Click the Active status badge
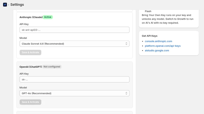 click(x=48, y=17)
